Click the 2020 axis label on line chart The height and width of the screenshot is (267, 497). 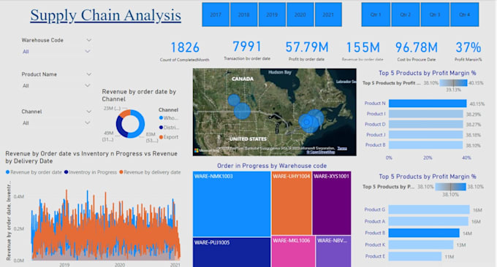120,265
